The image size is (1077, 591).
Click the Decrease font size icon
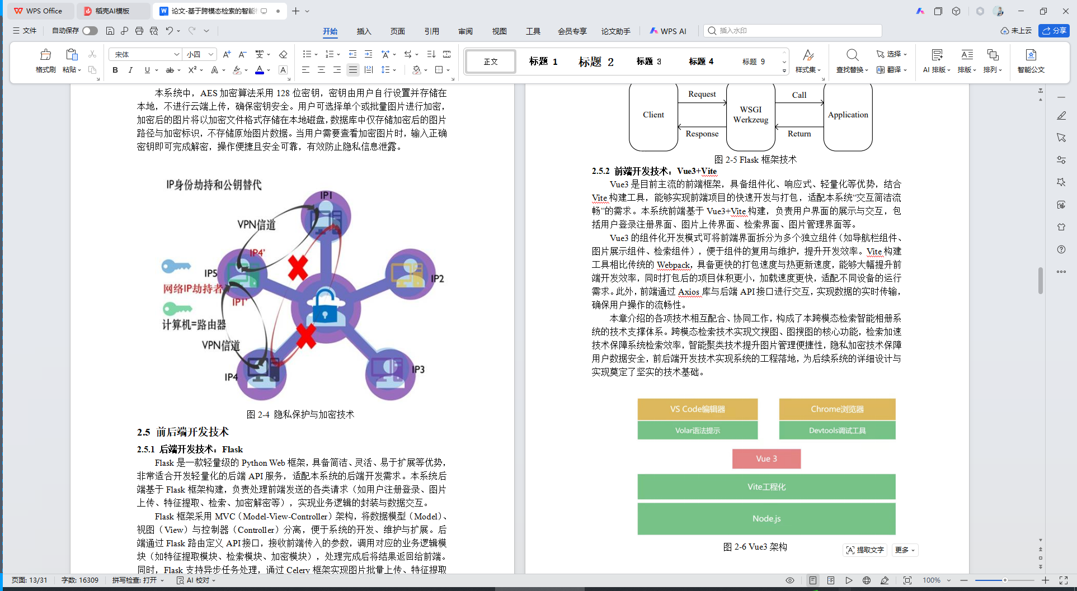coord(242,54)
